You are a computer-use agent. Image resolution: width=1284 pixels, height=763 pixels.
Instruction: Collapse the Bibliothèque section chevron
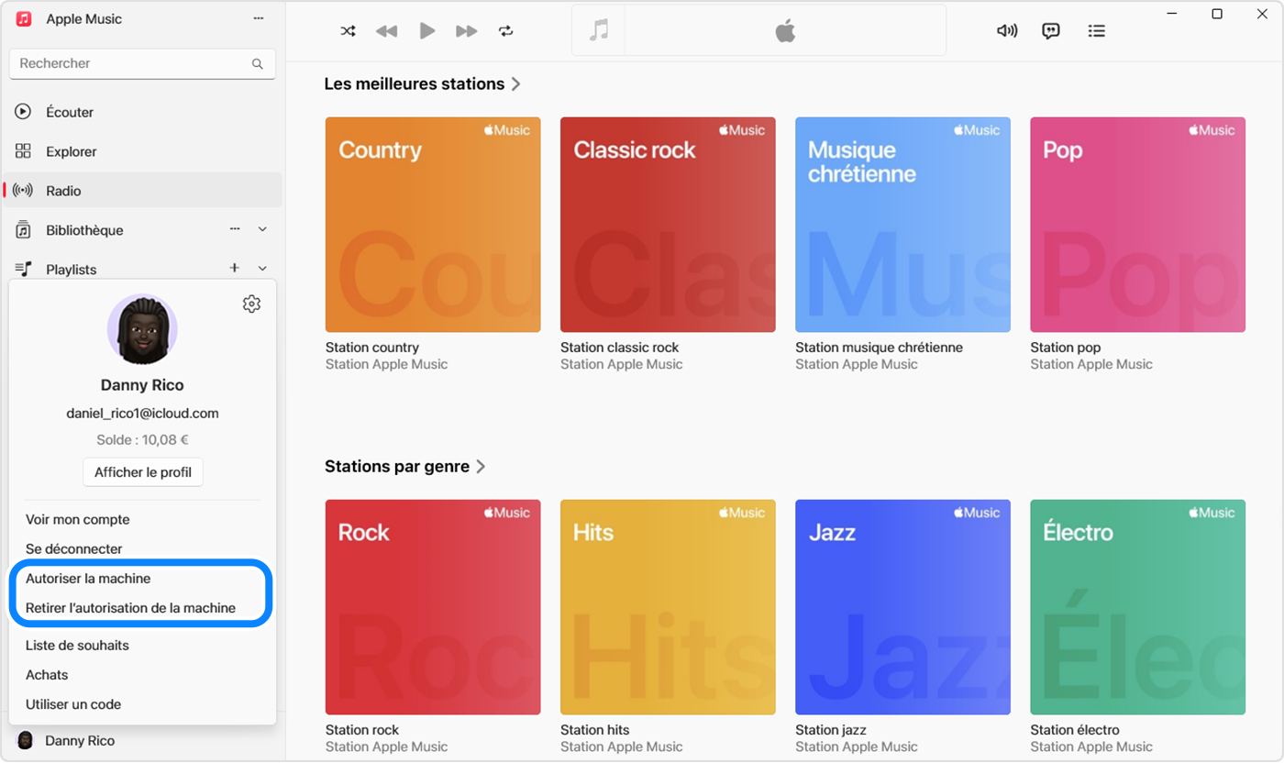(x=262, y=229)
